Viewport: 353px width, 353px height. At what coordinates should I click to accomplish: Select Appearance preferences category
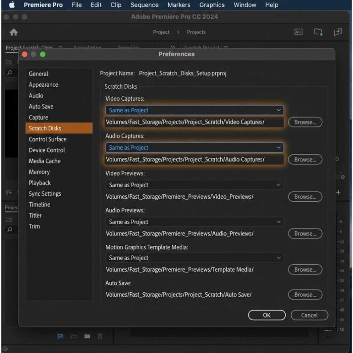[x=59, y=85]
